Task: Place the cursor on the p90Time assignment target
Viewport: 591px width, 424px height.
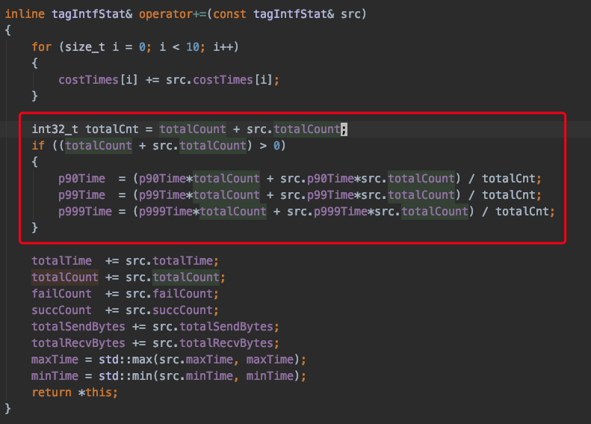Action: [83, 178]
